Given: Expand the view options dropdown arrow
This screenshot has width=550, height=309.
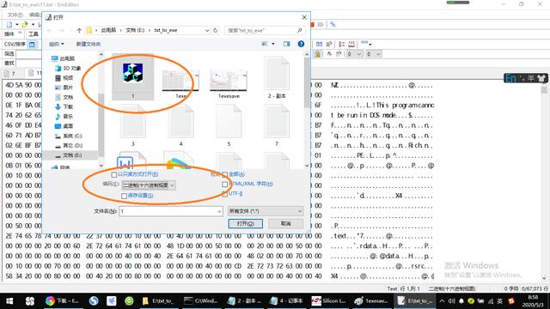Looking at the screenshot, I should tap(273, 44).
